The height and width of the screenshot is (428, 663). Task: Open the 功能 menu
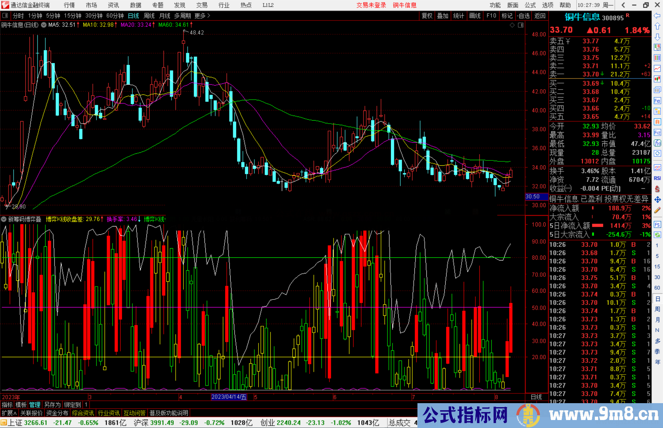(x=495, y=5)
